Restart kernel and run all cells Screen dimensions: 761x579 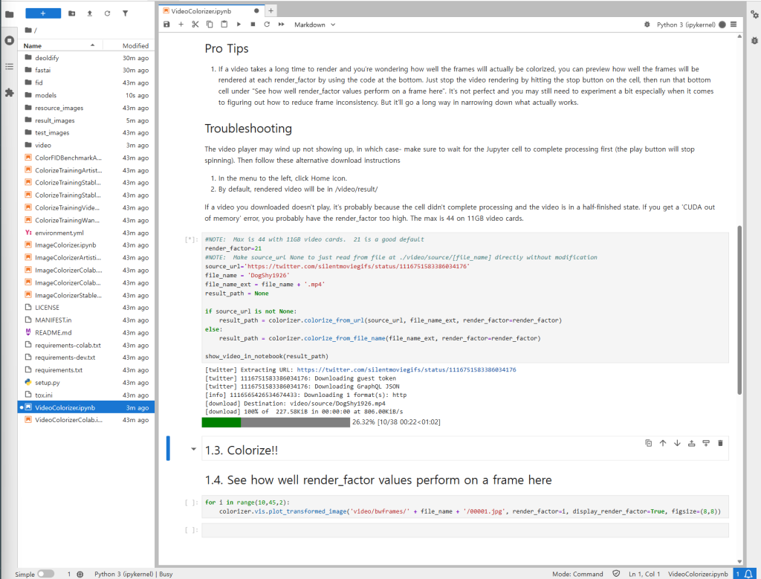click(x=281, y=25)
